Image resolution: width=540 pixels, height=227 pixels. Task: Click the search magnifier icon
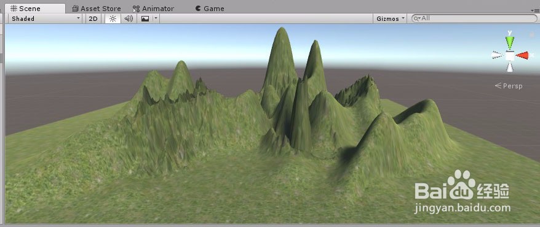click(417, 18)
